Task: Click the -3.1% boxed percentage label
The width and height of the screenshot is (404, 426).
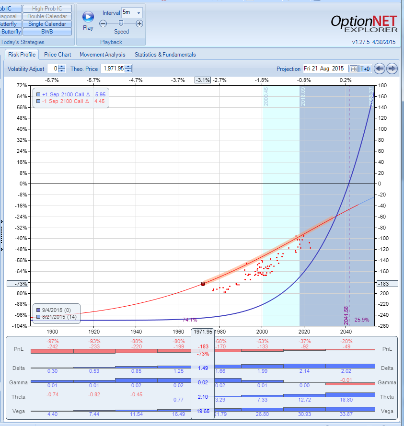Action: click(x=203, y=80)
